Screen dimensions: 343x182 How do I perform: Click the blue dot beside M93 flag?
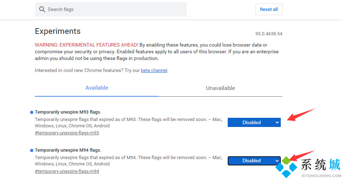point(31,113)
